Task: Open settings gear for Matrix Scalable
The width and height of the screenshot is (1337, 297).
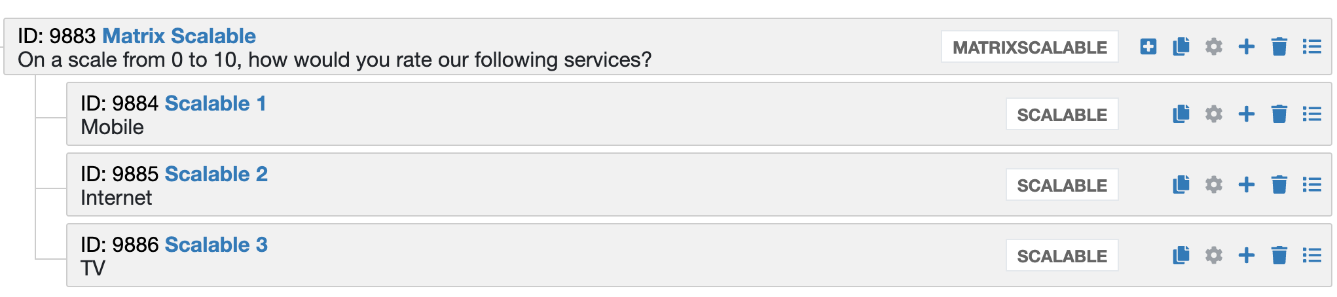Action: pyautogui.click(x=1213, y=46)
